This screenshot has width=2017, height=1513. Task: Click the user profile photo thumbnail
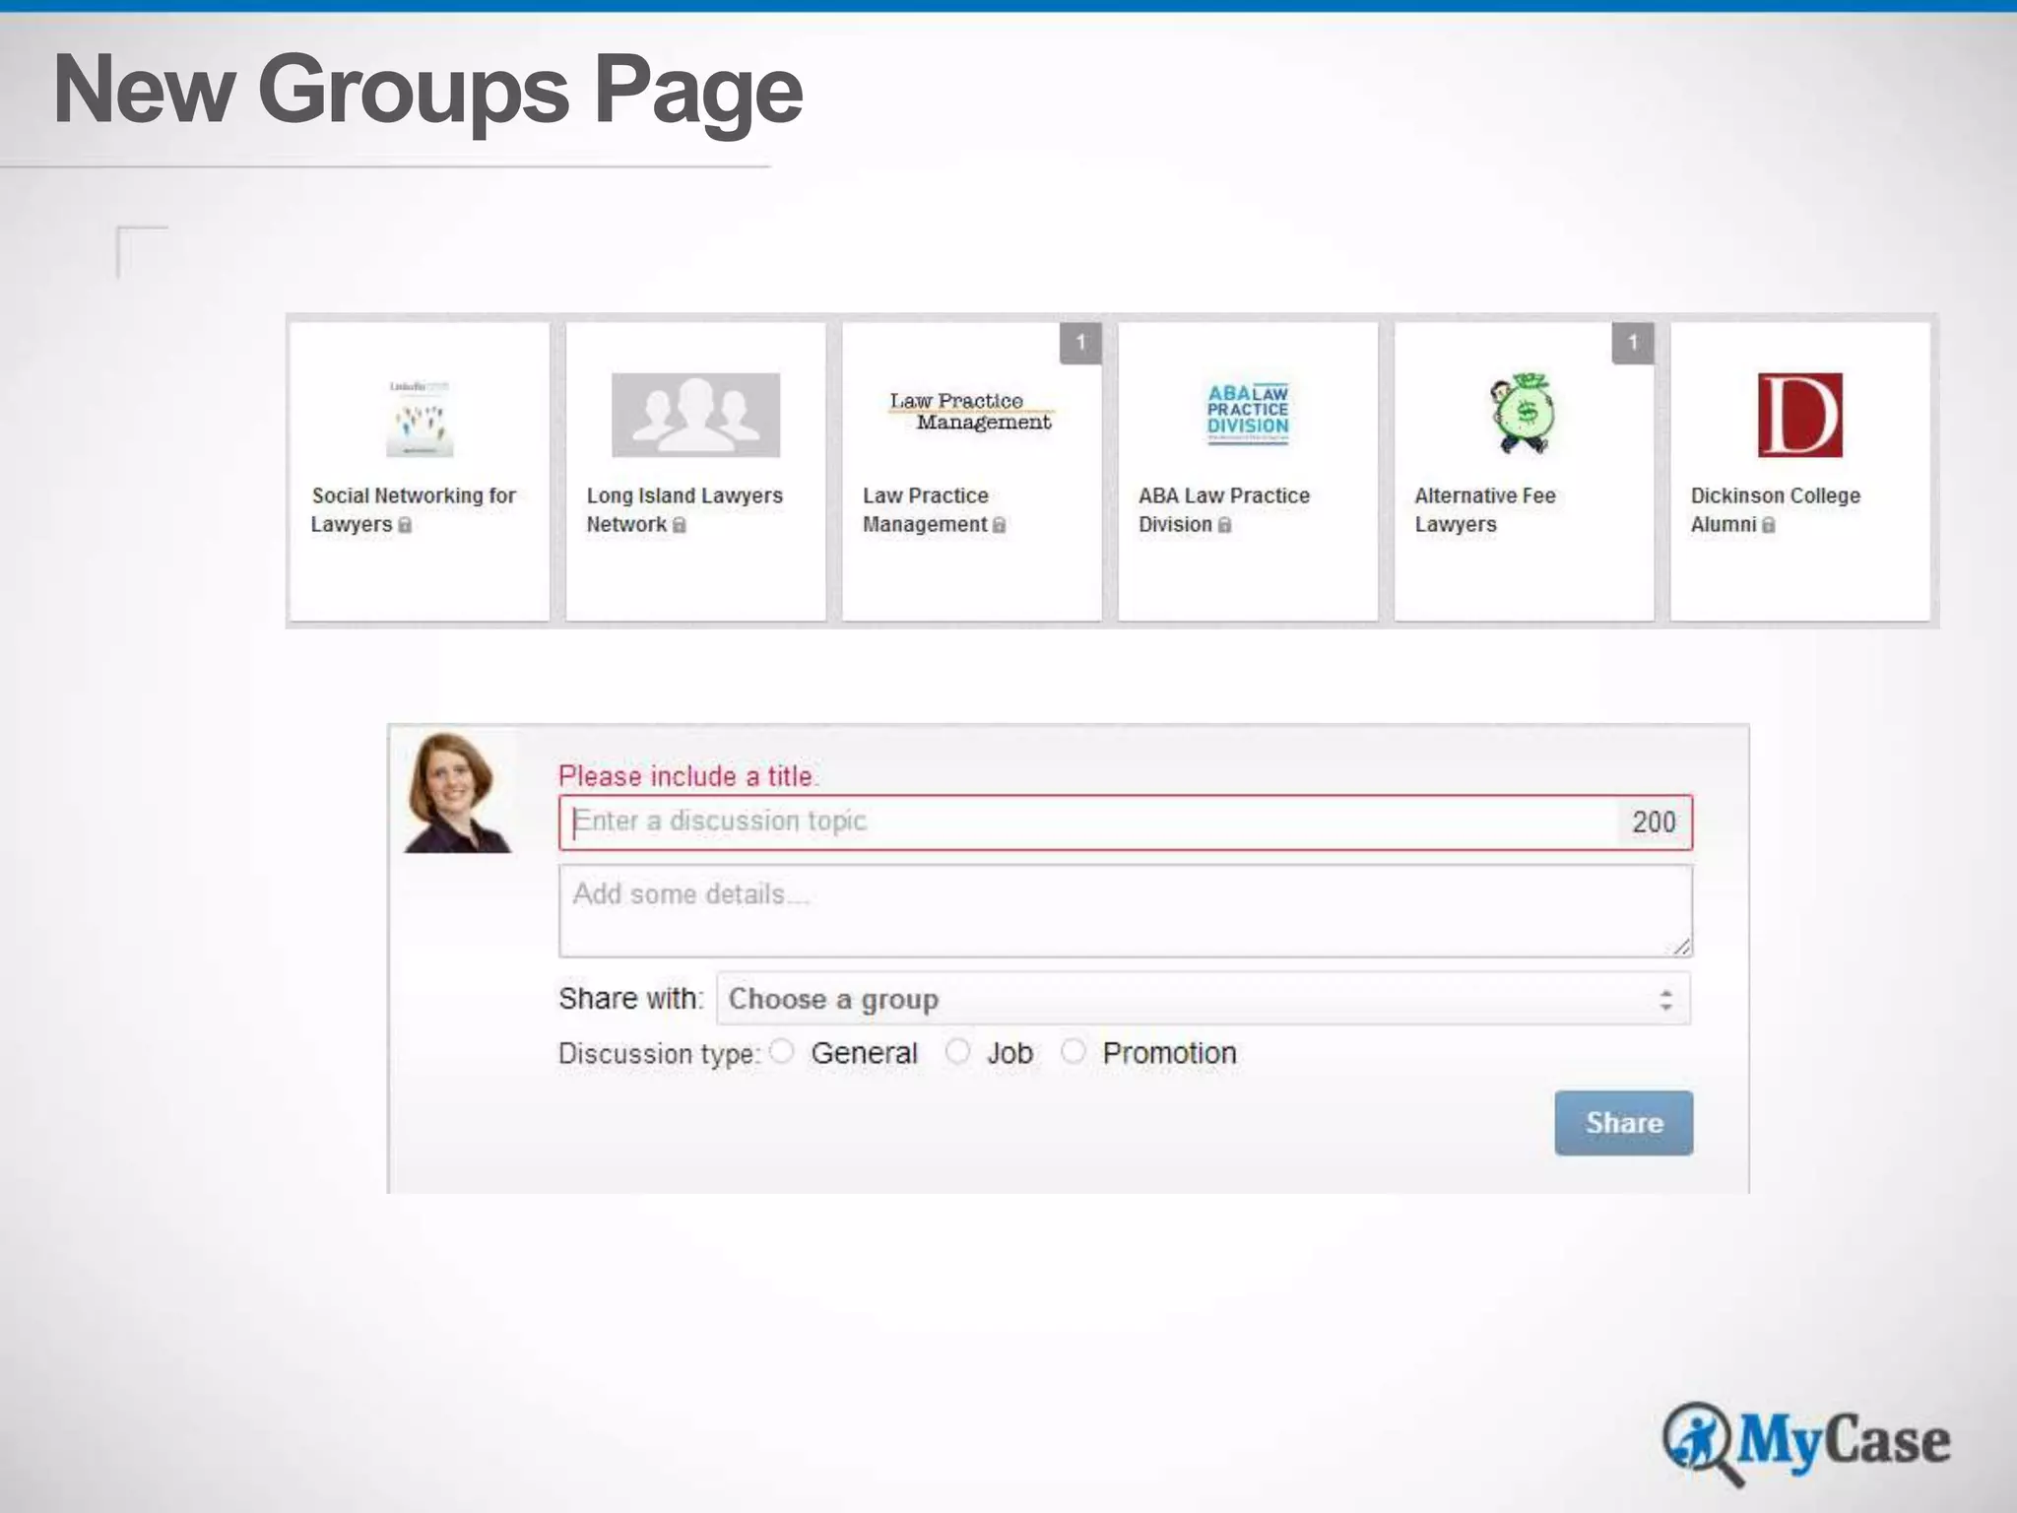click(x=457, y=792)
